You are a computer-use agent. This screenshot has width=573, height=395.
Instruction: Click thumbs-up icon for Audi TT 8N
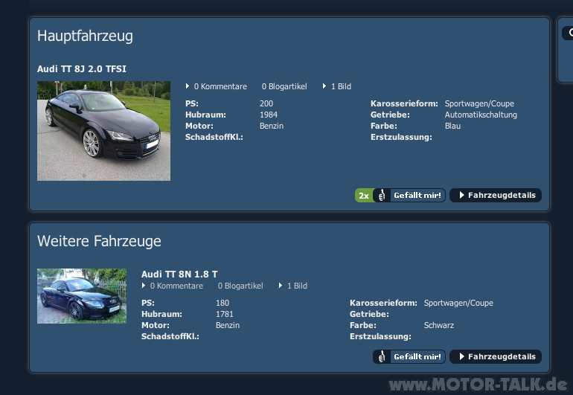[382, 357]
